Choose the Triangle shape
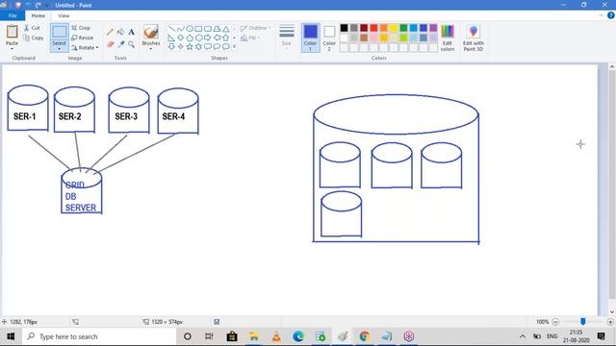Image resolution: width=616 pixels, height=346 pixels. pyautogui.click(x=226, y=29)
